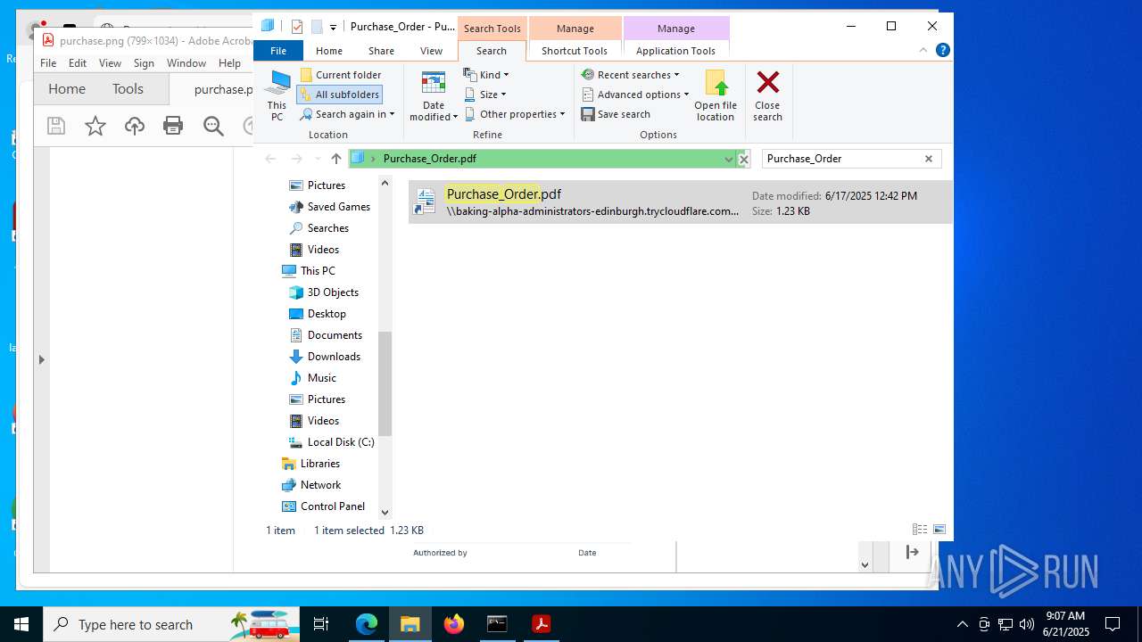
Task: Switch to details view layout icon
Action: point(920,530)
